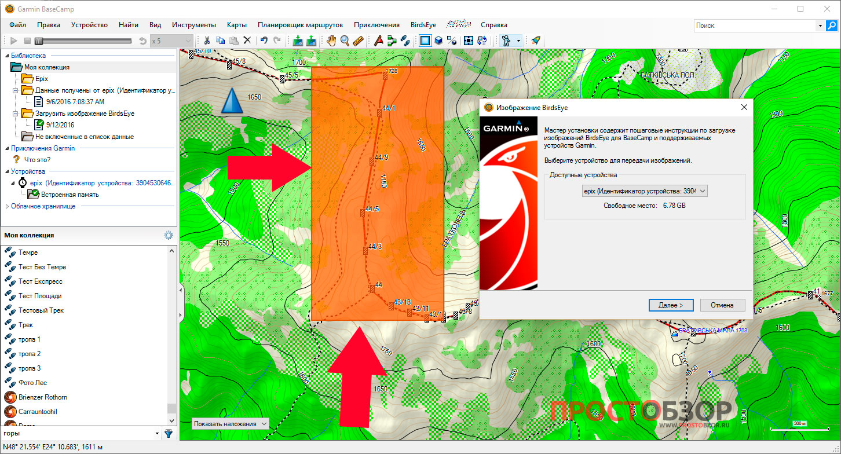The image size is (841, 454).
Task: Click the Отмена button
Action: [722, 305]
